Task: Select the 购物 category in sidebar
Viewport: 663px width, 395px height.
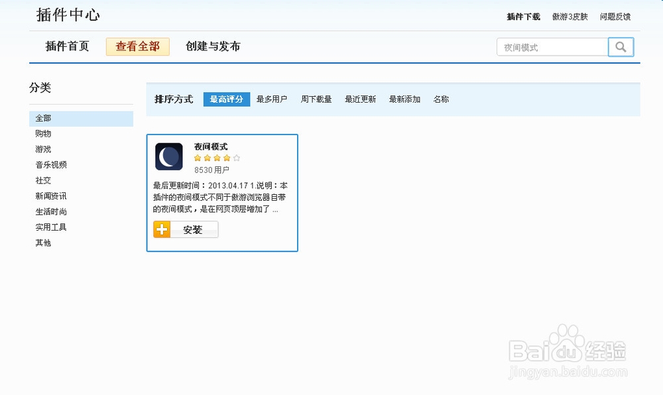Action: (x=42, y=133)
